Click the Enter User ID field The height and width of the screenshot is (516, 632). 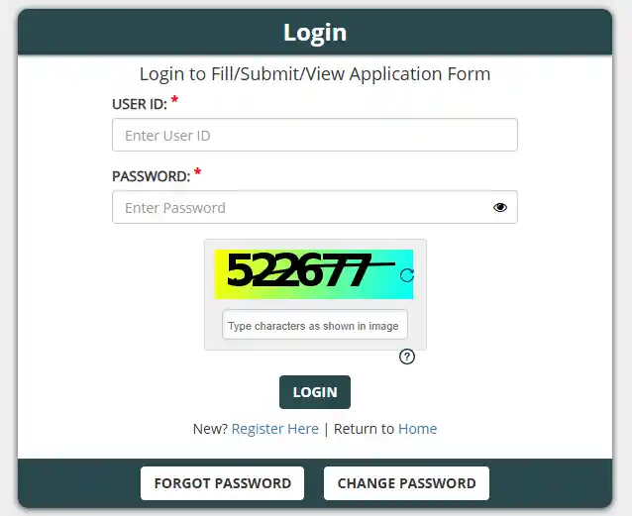pos(315,136)
